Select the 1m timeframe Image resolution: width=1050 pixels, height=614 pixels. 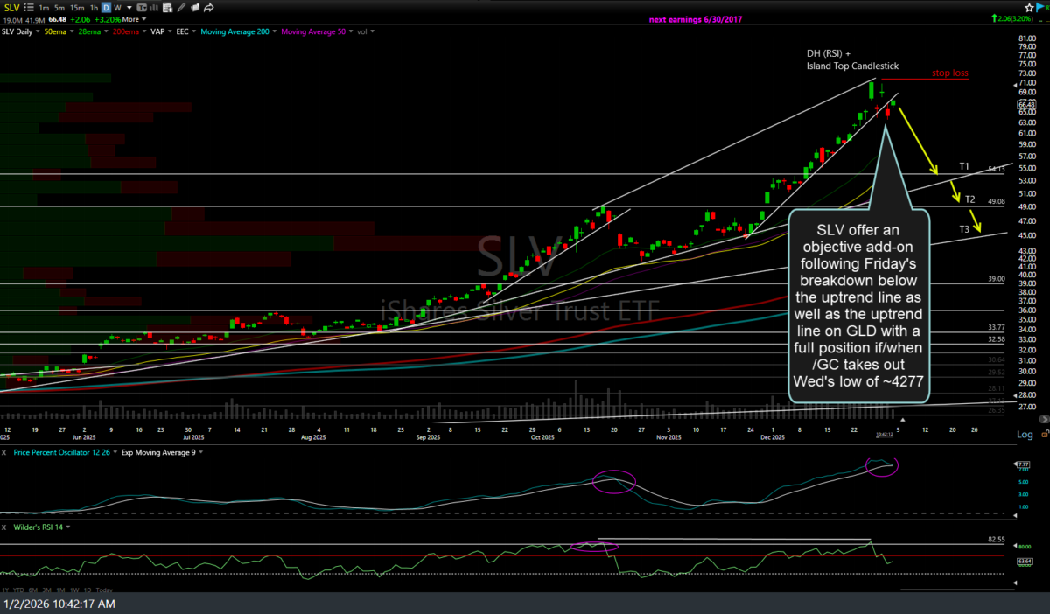[x=43, y=8]
